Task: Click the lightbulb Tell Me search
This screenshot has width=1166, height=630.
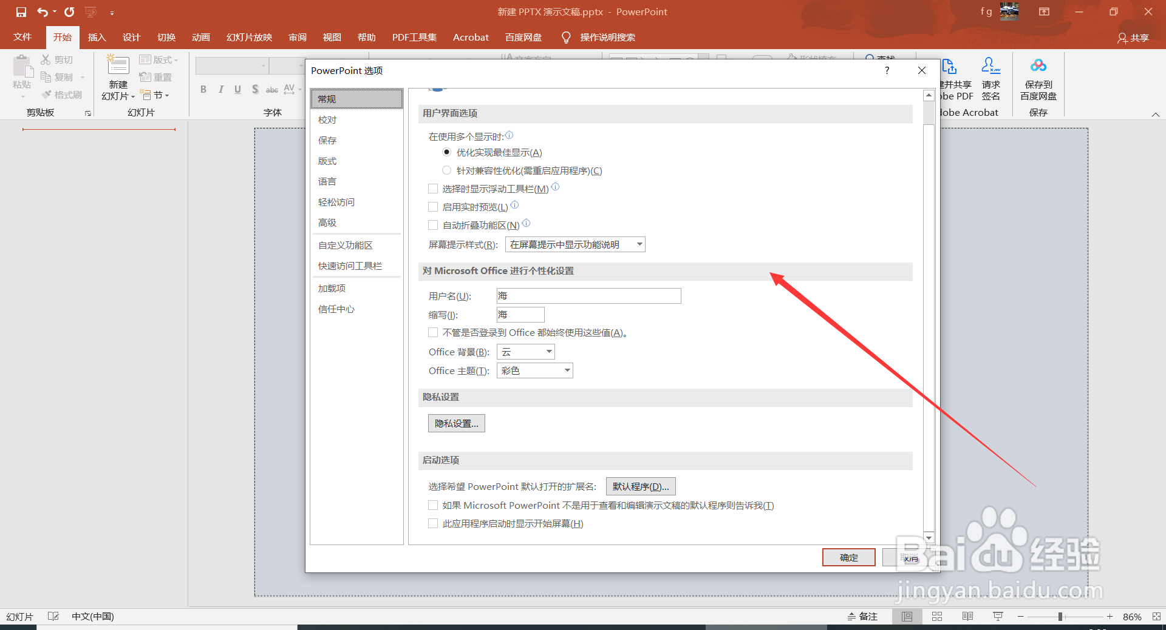Action: click(566, 38)
